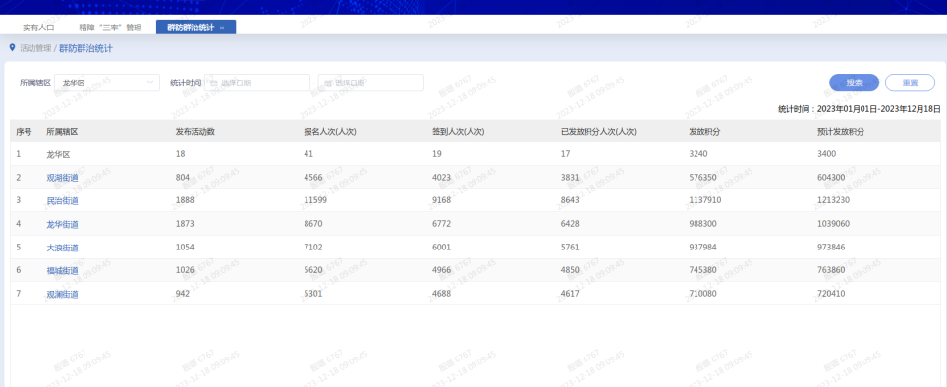The image size is (947, 387).
Task: Open the 福城街道 link
Action: point(62,270)
